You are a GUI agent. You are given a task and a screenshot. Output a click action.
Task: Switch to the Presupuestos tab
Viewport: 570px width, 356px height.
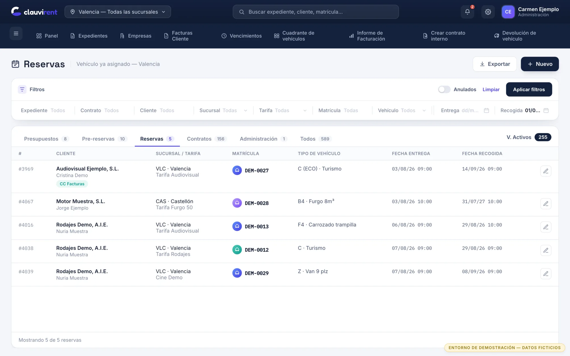coord(46,139)
